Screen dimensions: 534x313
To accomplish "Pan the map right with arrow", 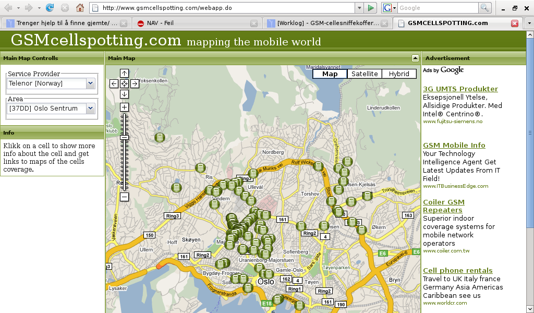I will pos(135,83).
